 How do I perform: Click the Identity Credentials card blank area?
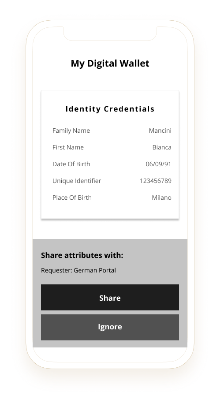110,209
